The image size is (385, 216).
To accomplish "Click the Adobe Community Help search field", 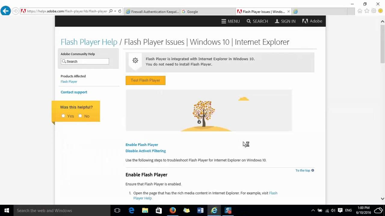I will [x=85, y=61].
